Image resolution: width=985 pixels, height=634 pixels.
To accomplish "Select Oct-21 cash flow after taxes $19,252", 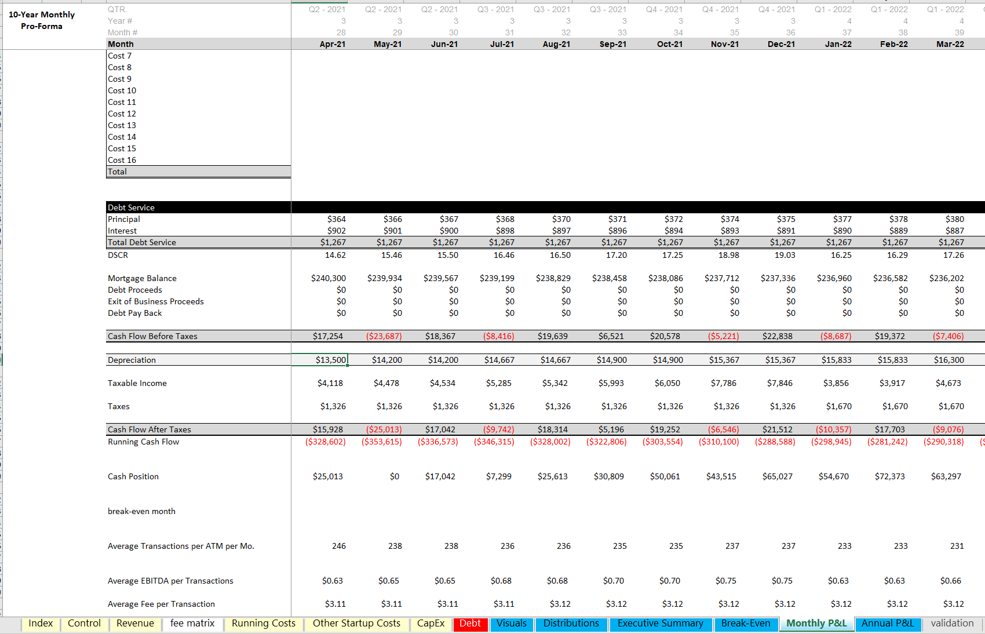I will coord(665,429).
